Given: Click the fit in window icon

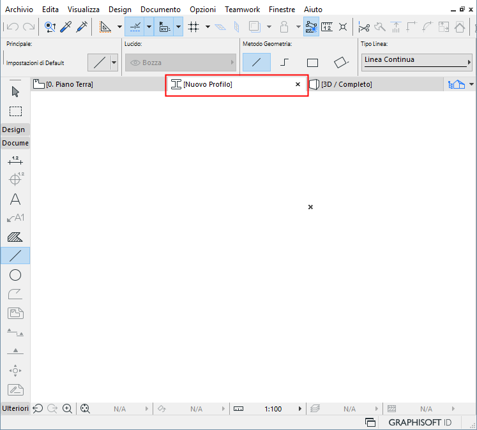Looking at the screenshot, I should pos(85,409).
